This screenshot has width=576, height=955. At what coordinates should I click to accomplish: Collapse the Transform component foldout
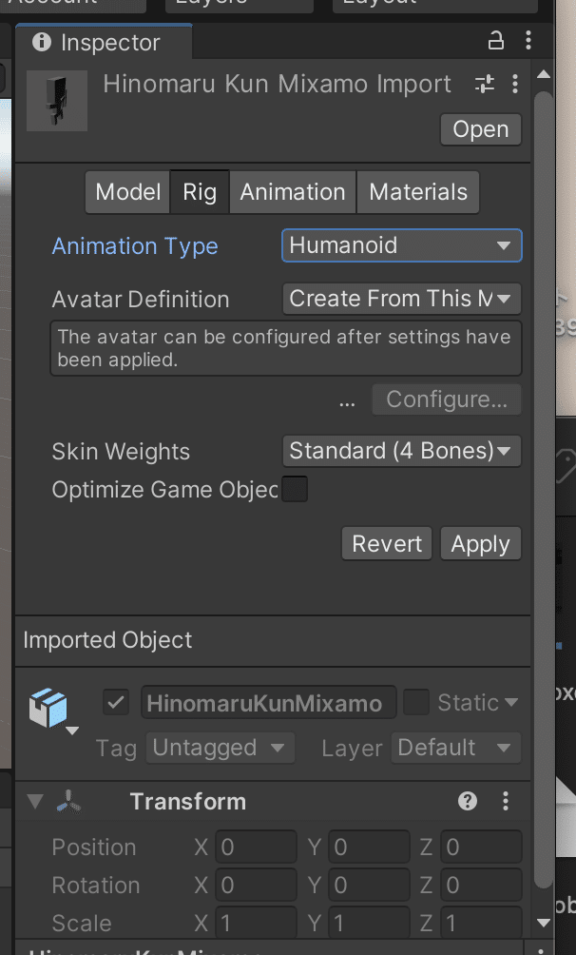click(35, 802)
